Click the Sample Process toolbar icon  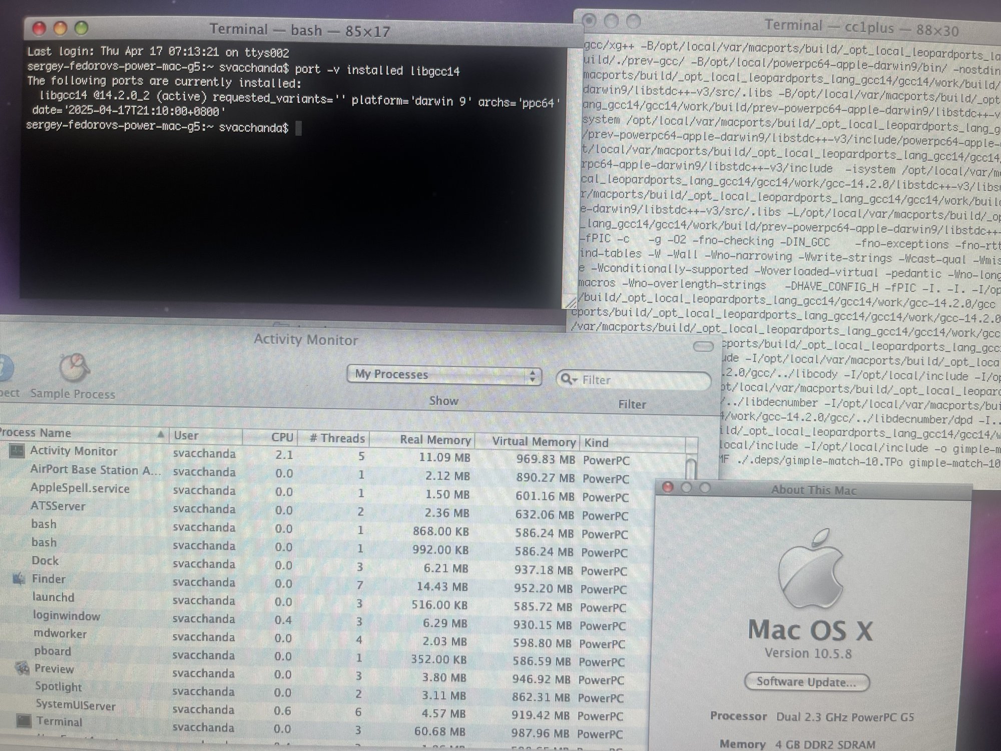tap(74, 368)
